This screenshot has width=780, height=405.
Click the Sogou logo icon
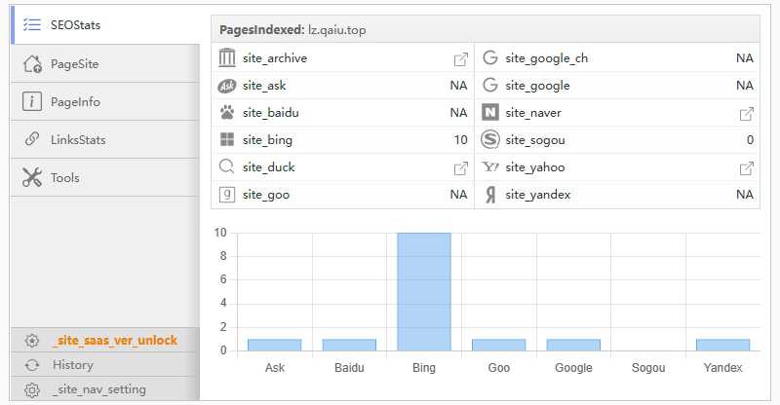point(490,140)
